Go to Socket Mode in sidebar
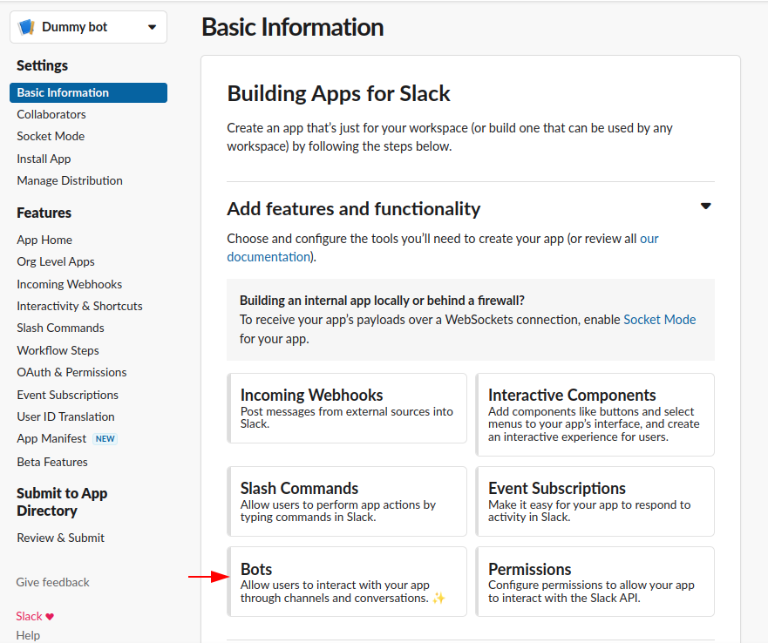The height and width of the screenshot is (643, 768). point(51,136)
